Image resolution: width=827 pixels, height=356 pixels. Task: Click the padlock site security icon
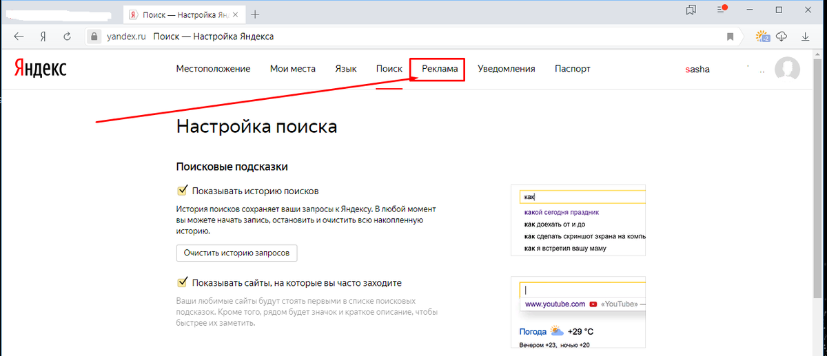(x=94, y=36)
